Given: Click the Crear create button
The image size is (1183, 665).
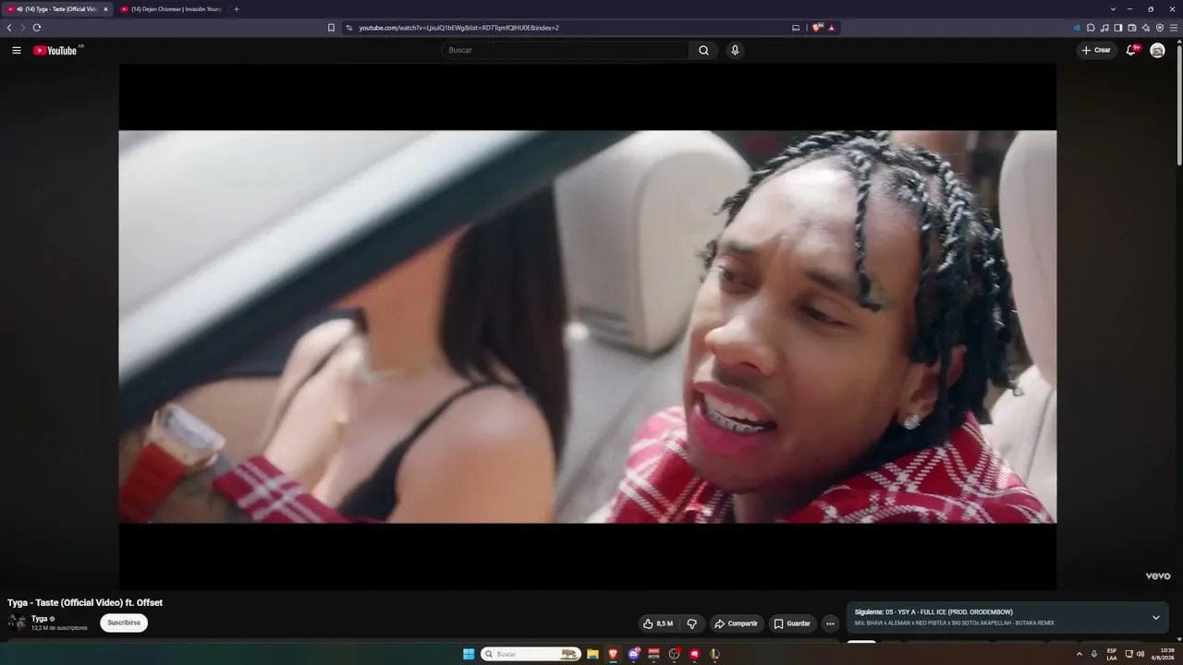Looking at the screenshot, I should (x=1097, y=50).
